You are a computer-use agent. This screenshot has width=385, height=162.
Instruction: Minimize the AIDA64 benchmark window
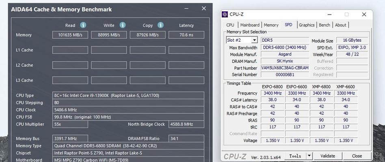[x=187, y=9]
